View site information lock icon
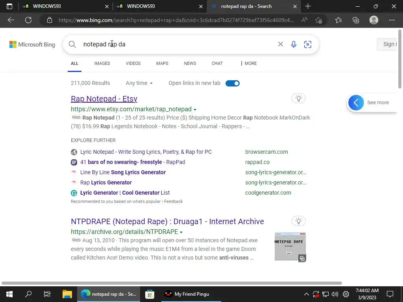403x302 pixels. pyautogui.click(x=50, y=20)
